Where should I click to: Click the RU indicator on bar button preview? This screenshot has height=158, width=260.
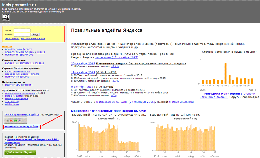[x=12, y=121]
